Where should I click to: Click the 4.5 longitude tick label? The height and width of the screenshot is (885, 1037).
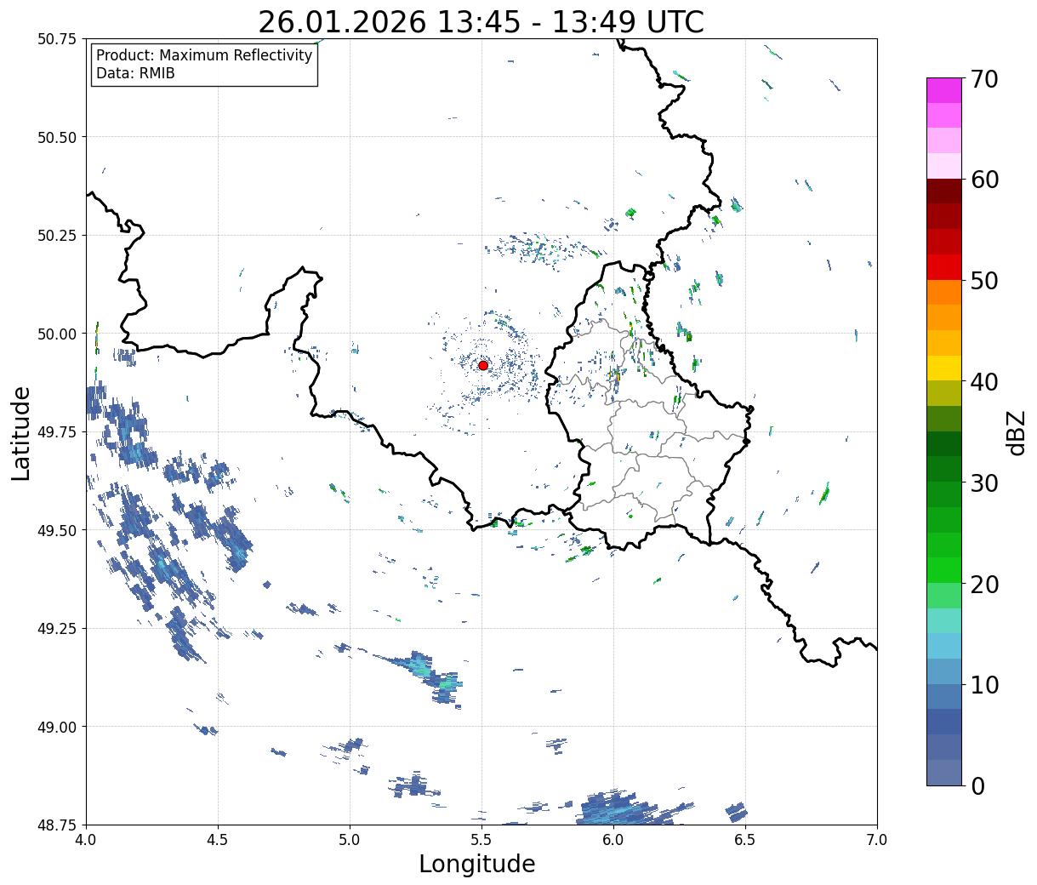point(218,840)
